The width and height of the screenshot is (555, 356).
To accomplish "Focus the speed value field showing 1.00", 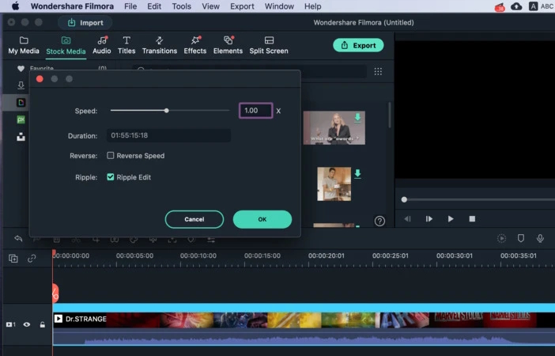I will click(x=255, y=111).
